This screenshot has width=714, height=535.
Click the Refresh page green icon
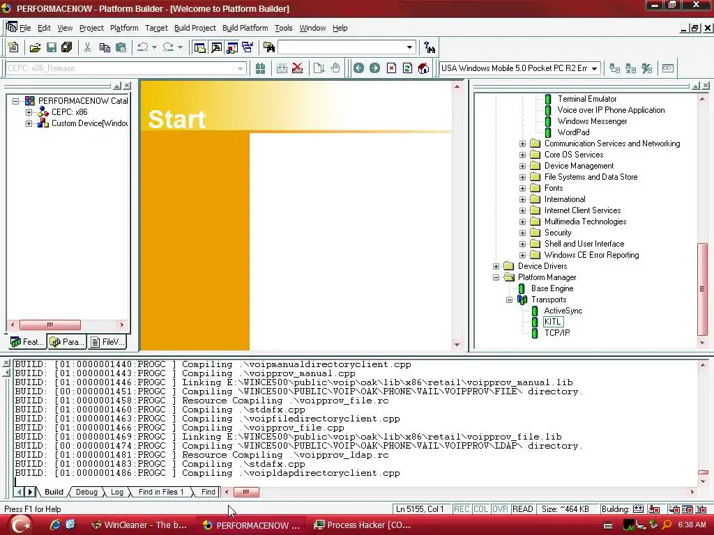pos(407,68)
